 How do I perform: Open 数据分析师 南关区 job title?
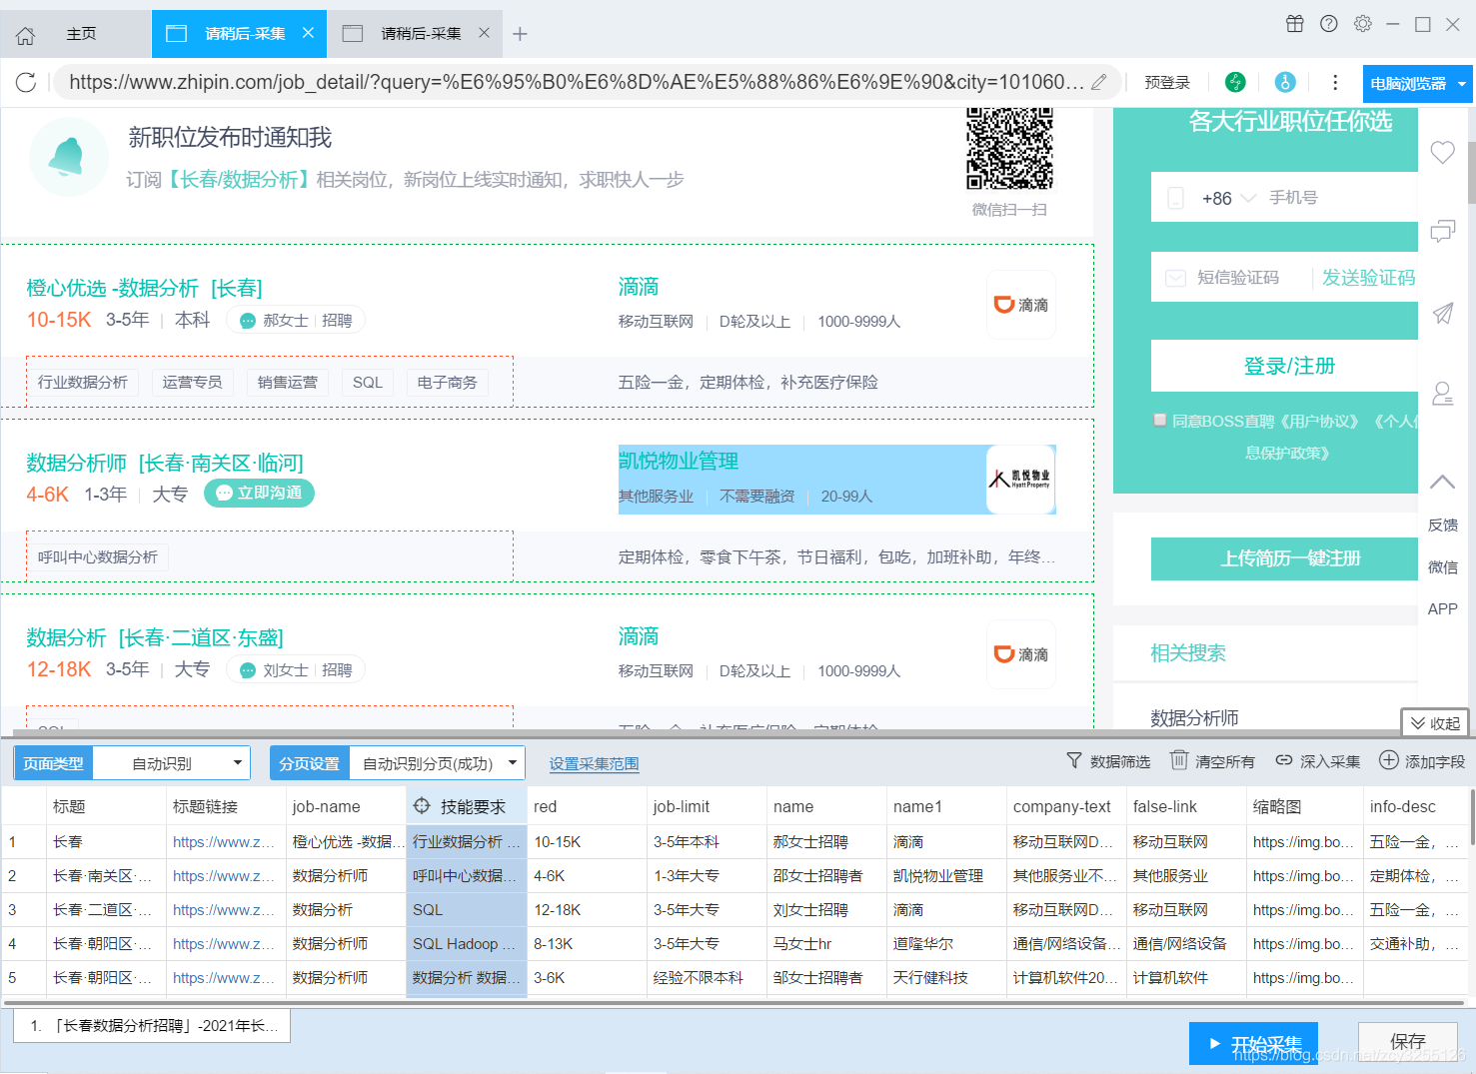[x=165, y=463]
